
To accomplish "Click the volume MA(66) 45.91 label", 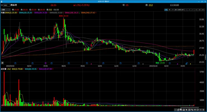I will (31, 69).
